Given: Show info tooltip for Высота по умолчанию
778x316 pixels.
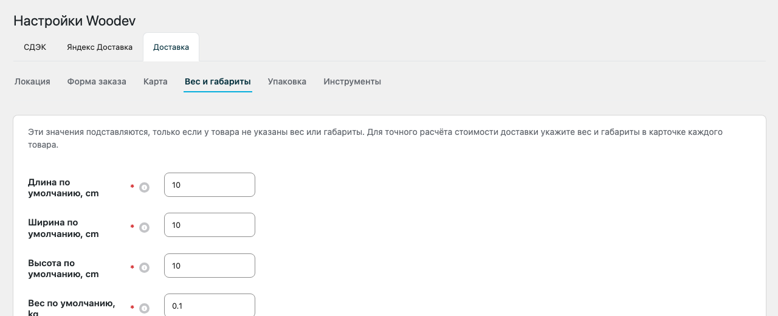Looking at the screenshot, I should coord(145,267).
